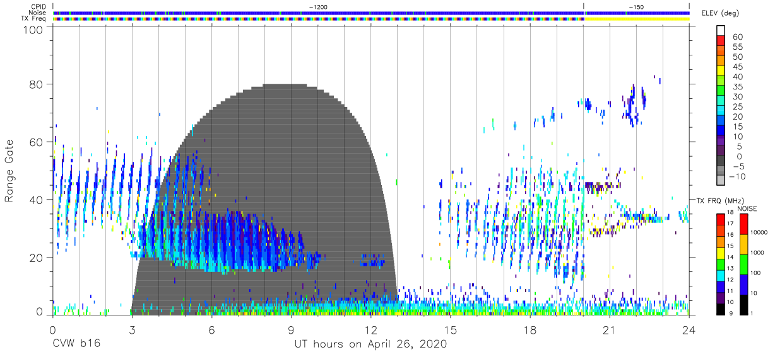Click the 6 tick on UT hours axis
The height and width of the screenshot is (357, 775).
211,330
